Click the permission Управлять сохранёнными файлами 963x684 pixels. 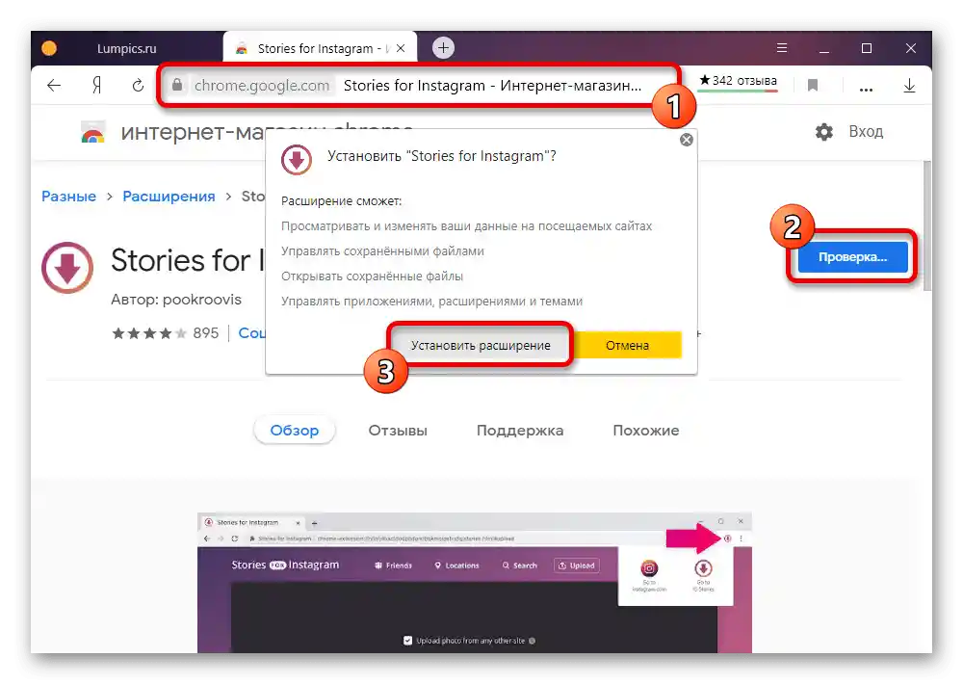pyautogui.click(x=382, y=250)
